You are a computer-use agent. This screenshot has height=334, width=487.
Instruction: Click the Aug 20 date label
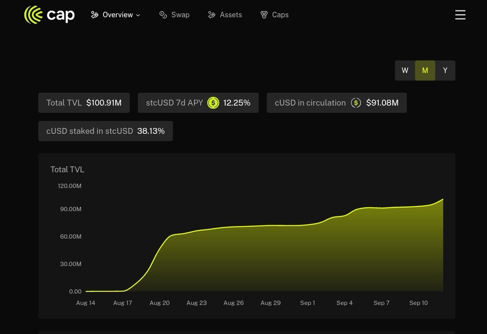pos(159,303)
